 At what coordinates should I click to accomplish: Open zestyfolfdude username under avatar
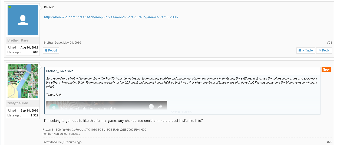18,103
